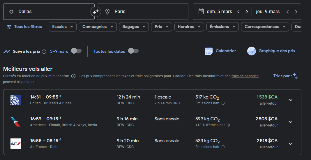
Task: Click the 2 h 14 min ORD layover text
Action: coord(167,103)
